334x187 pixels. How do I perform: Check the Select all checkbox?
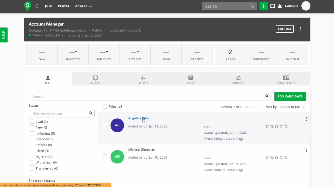(105, 106)
